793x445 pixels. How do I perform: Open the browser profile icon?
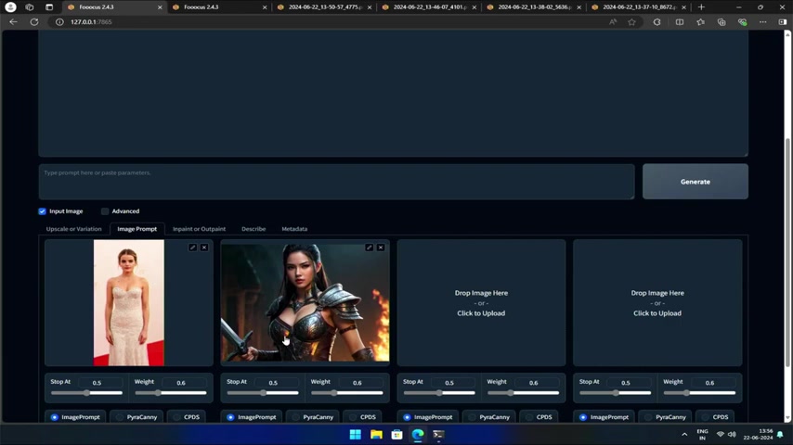pyautogui.click(x=10, y=7)
